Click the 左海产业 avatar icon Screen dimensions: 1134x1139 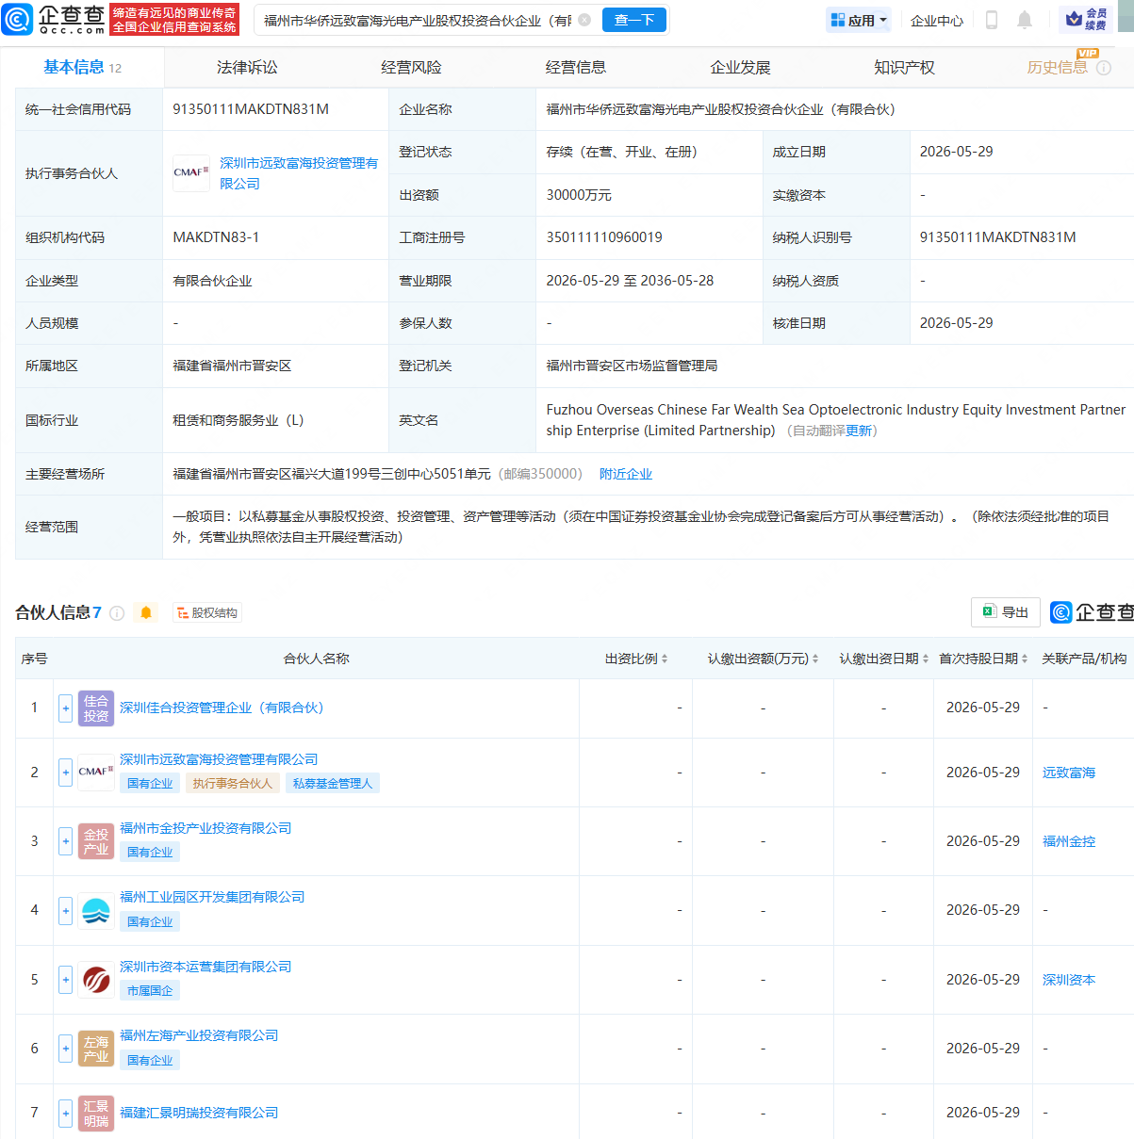(x=96, y=1049)
